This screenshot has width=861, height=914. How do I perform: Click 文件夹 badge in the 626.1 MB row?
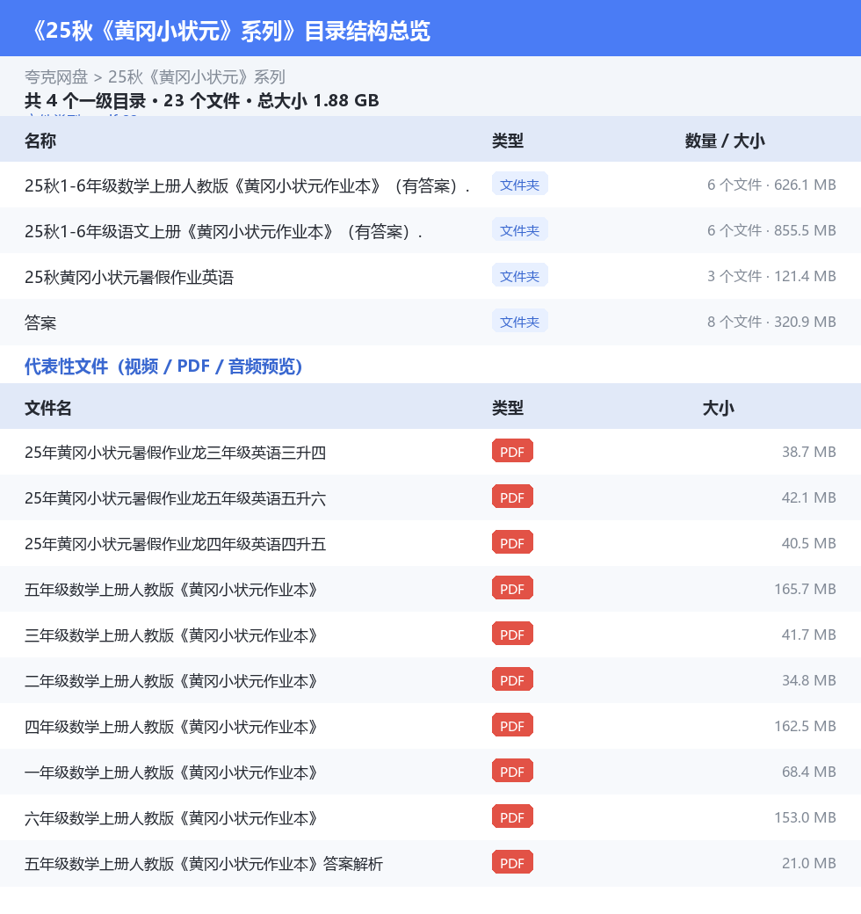click(519, 185)
